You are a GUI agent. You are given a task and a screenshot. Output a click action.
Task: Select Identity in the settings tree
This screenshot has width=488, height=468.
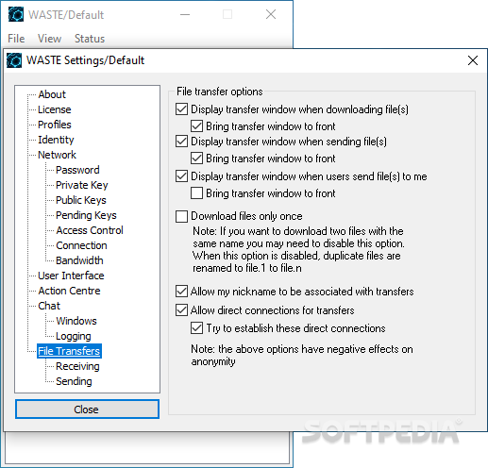pos(56,140)
